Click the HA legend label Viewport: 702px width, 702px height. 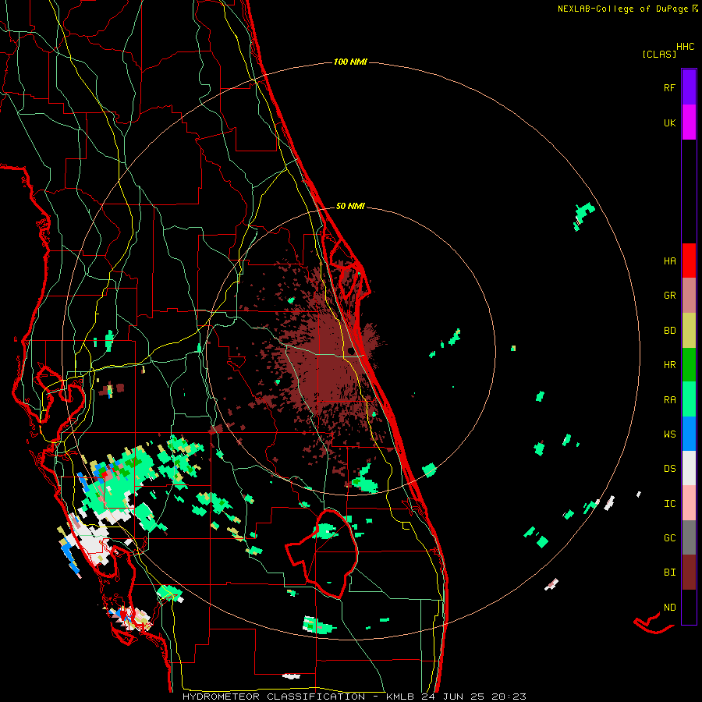point(669,261)
